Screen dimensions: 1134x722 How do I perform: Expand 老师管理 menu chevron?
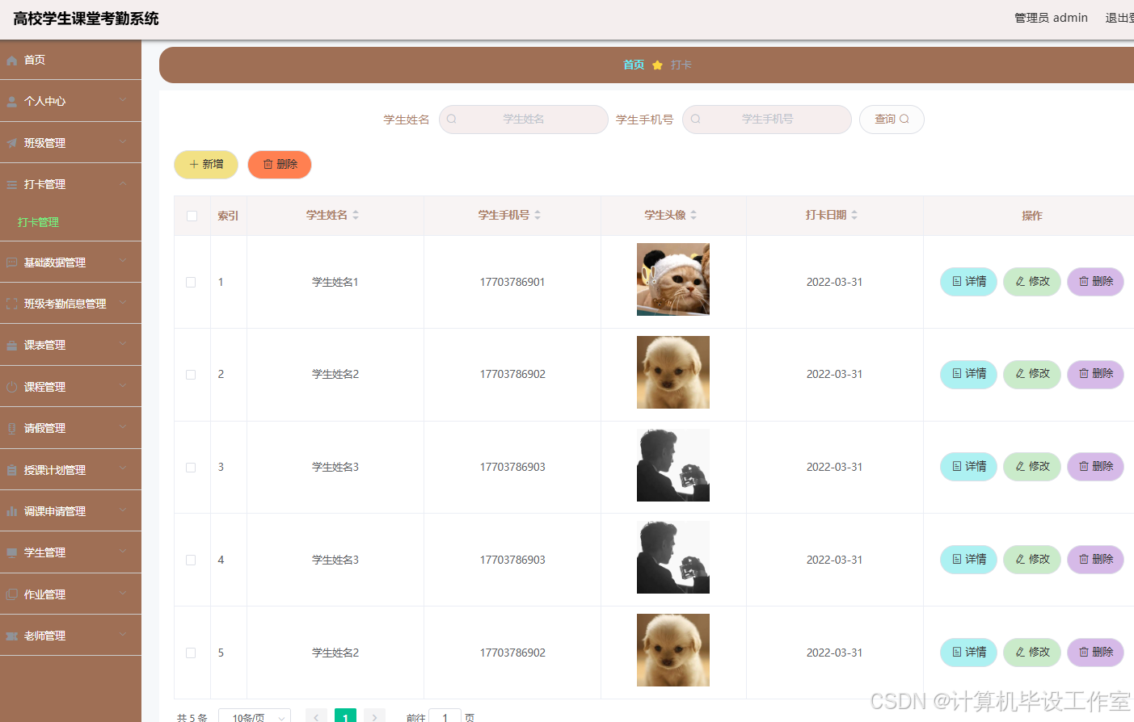coord(123,634)
